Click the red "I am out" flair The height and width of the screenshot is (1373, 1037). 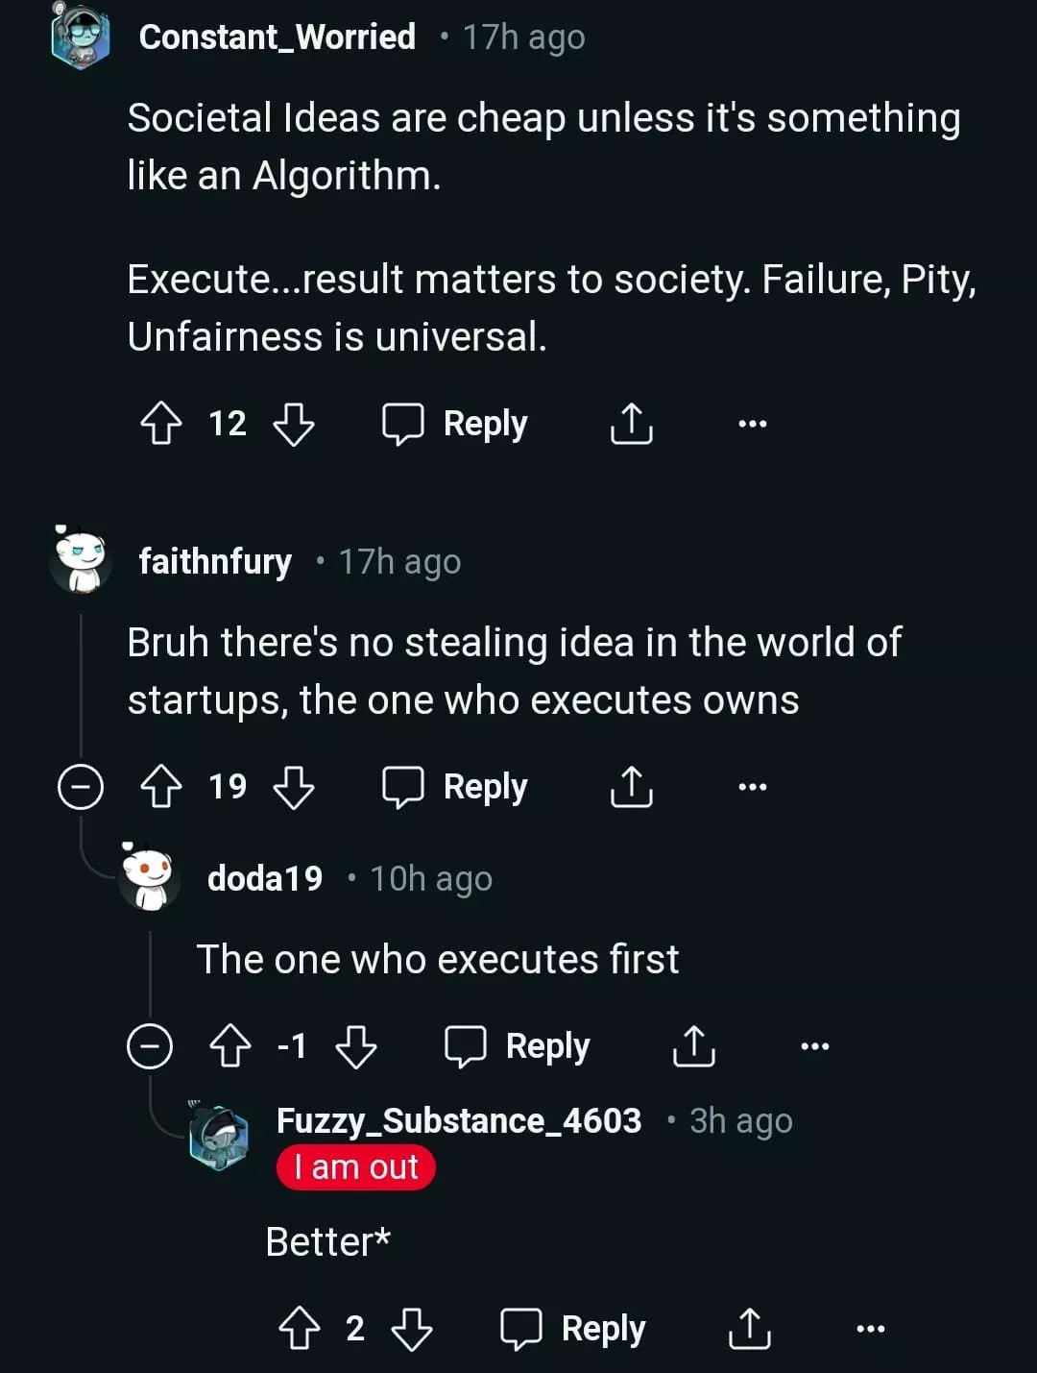click(356, 1168)
